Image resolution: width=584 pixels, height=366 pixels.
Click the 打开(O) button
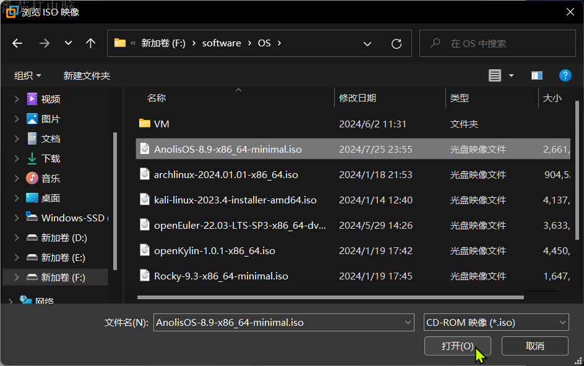point(457,346)
